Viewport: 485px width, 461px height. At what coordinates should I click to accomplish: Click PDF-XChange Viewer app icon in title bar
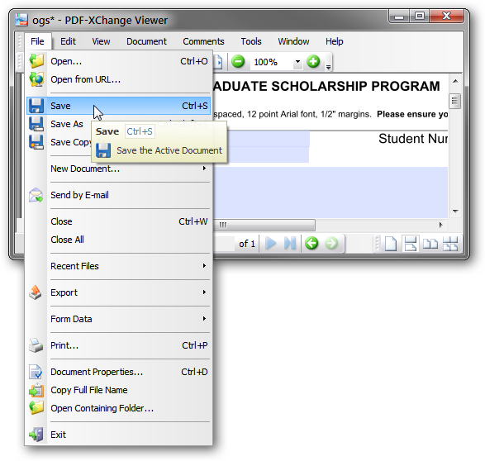coord(21,20)
